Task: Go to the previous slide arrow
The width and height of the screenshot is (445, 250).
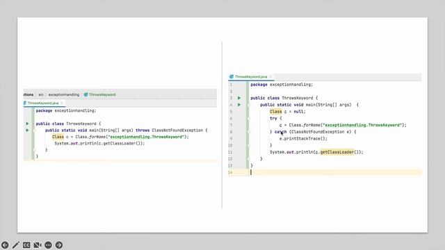Action: [x=5, y=245]
